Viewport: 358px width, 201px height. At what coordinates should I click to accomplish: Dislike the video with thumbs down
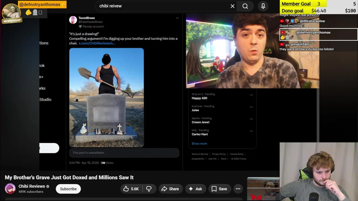[149, 189]
